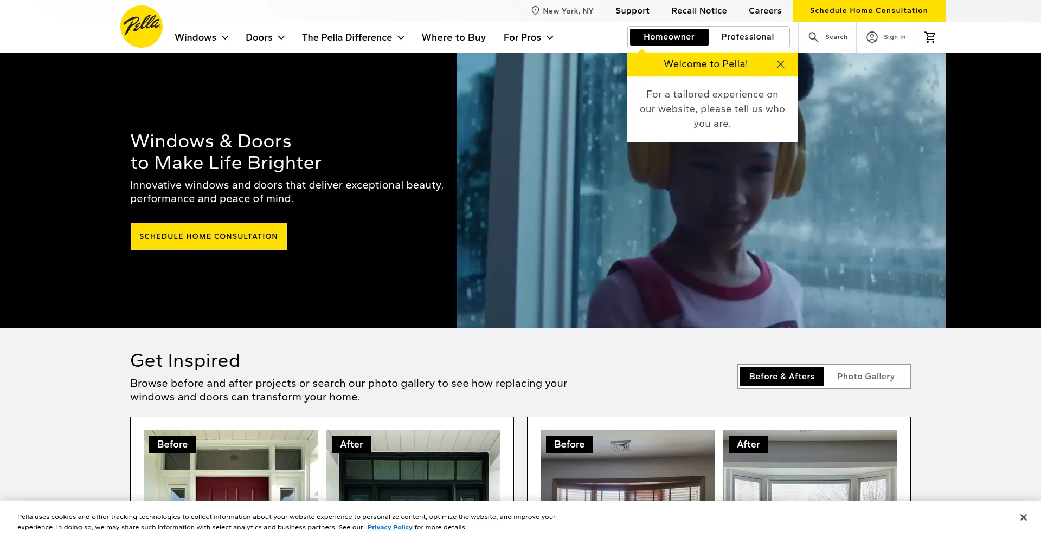Click the Sign In user icon
Viewport: 1041px width, 538px height.
pyautogui.click(x=872, y=37)
